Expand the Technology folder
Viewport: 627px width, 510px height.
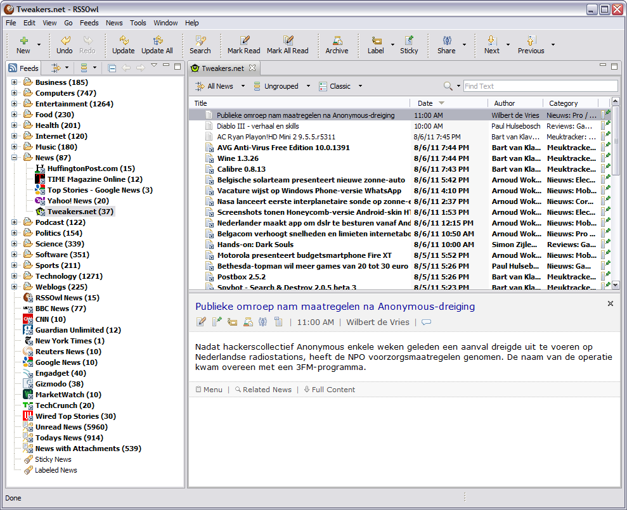tap(15, 276)
